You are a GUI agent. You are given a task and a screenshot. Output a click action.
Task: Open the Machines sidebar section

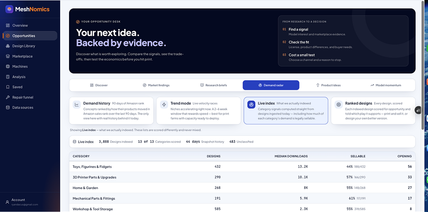30,66
